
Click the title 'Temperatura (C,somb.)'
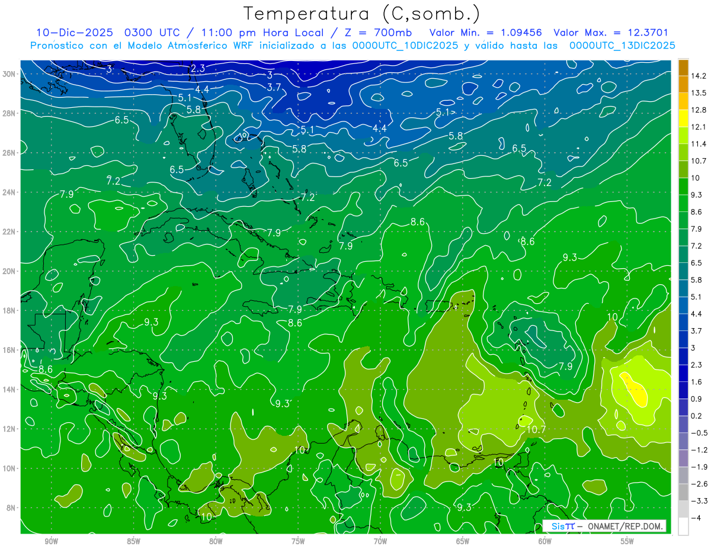point(362,14)
